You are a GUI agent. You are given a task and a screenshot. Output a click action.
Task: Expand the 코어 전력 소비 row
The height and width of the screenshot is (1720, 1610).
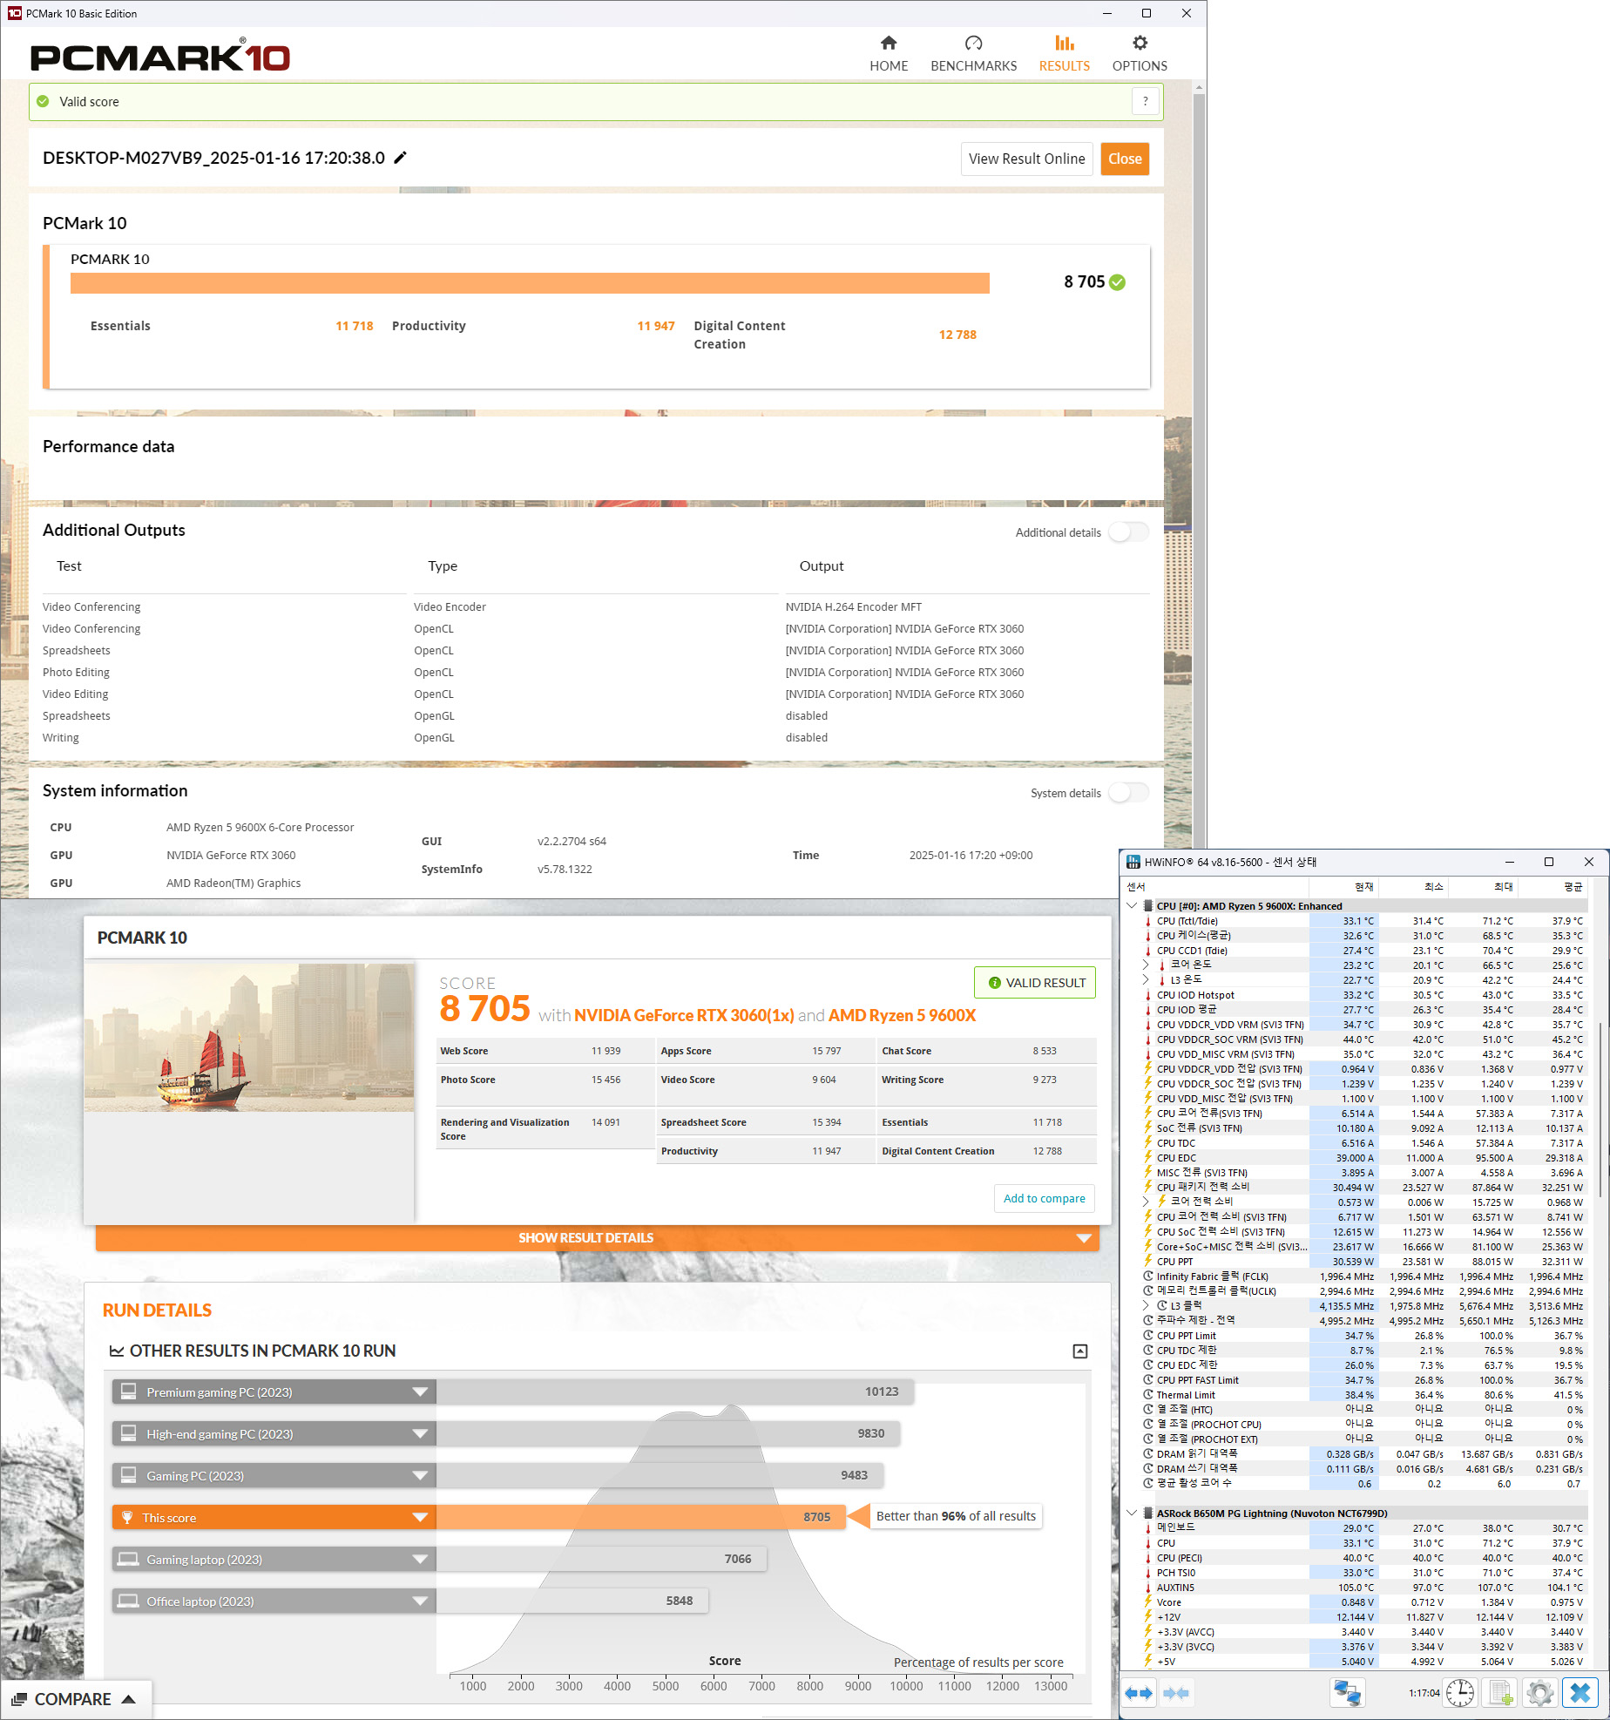tap(1146, 1202)
